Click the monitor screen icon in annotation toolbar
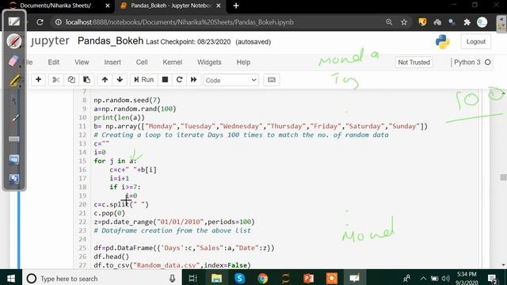 (14, 160)
